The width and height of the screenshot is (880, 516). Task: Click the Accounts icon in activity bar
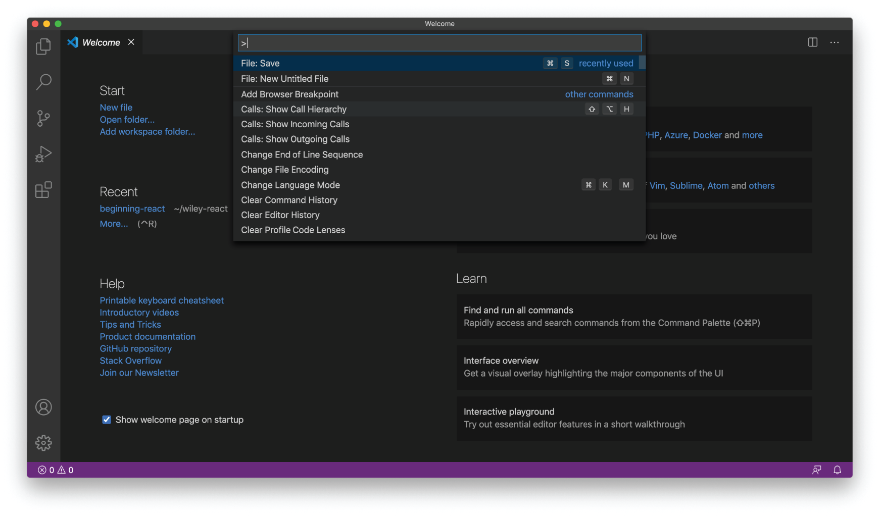point(43,407)
